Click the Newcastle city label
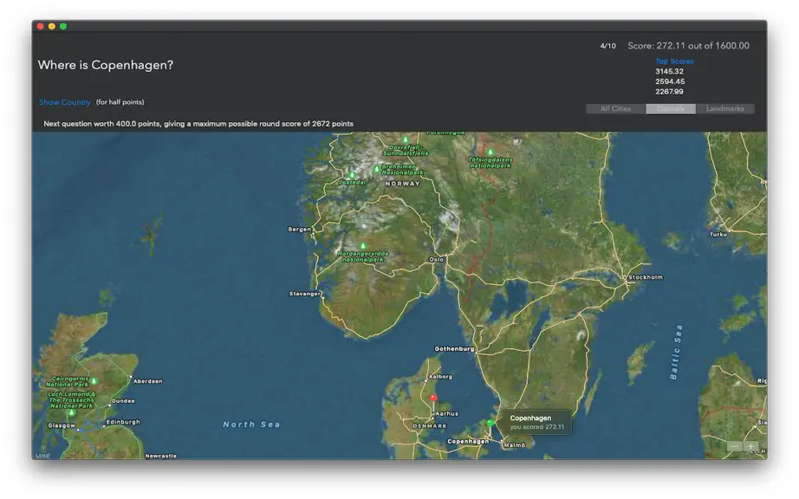Image resolution: width=799 pixels, height=499 pixels. pos(160,456)
